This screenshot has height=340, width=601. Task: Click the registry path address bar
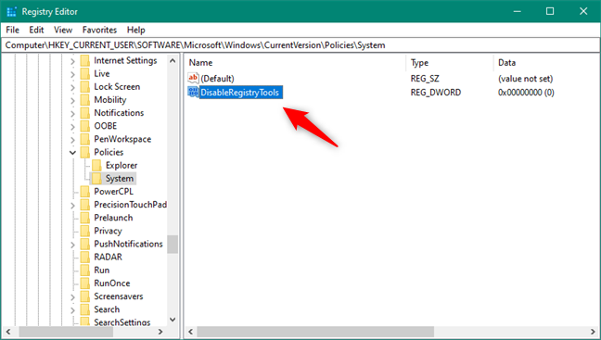coord(300,45)
